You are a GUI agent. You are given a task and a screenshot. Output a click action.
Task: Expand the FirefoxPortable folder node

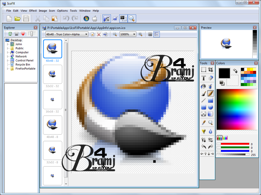click(8, 69)
